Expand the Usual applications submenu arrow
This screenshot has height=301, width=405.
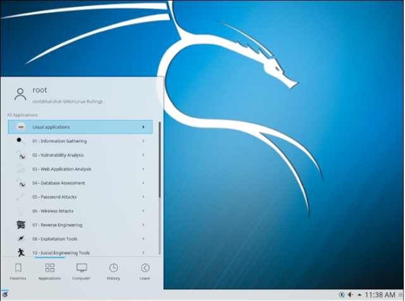point(144,127)
